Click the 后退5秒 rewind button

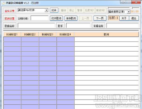click(89, 10)
